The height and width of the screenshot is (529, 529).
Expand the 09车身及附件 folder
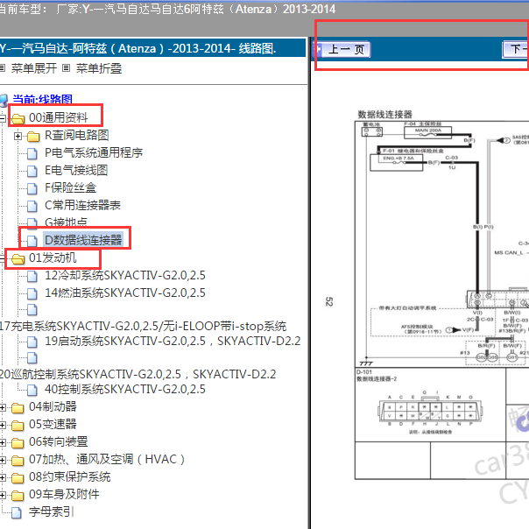point(2,495)
